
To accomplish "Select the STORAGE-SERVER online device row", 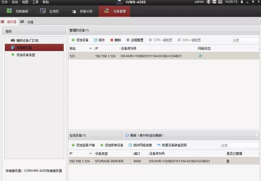I will (x=164, y=161).
